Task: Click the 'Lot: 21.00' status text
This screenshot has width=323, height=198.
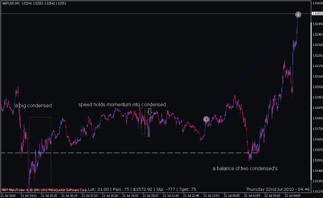Action: click(99, 189)
